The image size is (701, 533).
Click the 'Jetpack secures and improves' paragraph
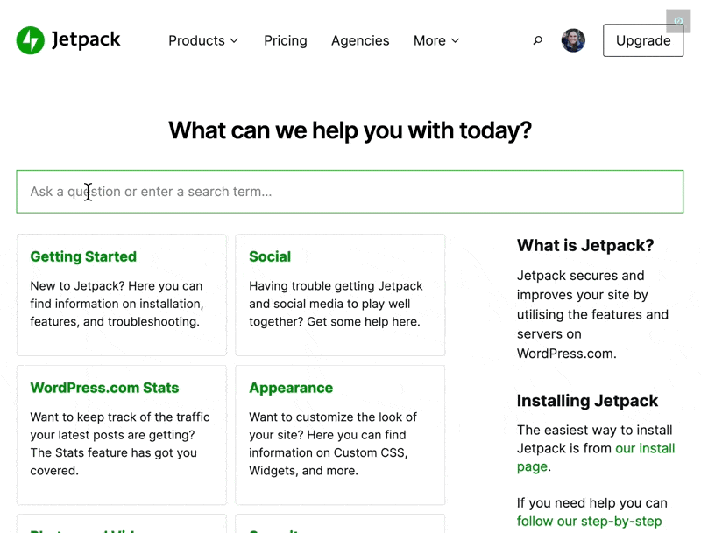[x=592, y=315]
